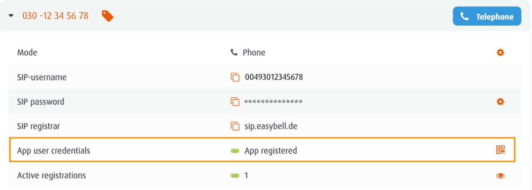Viewport: 532px width, 190px height.
Task: Click the Active registrations label
Action: (x=52, y=175)
